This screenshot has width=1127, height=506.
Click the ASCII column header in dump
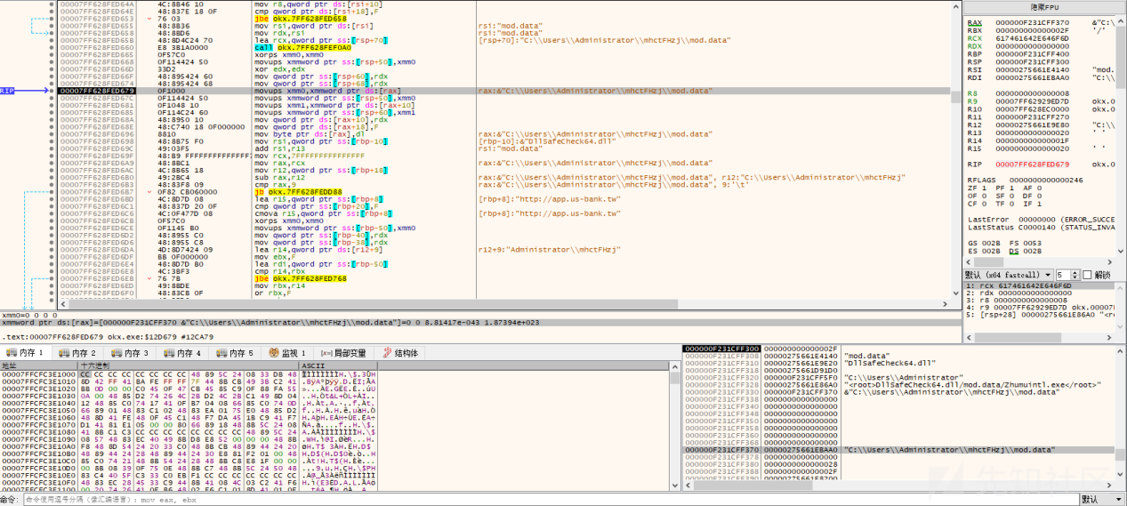click(x=340, y=365)
